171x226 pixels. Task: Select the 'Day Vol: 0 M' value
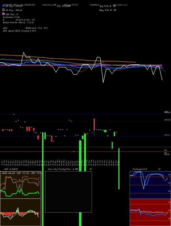[107, 10]
